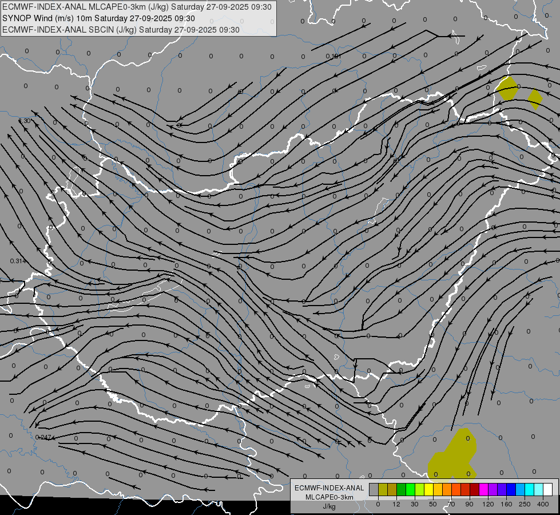Click the bright green legend swatch
The width and height of the screenshot is (560, 515).
pyautogui.click(x=410, y=489)
